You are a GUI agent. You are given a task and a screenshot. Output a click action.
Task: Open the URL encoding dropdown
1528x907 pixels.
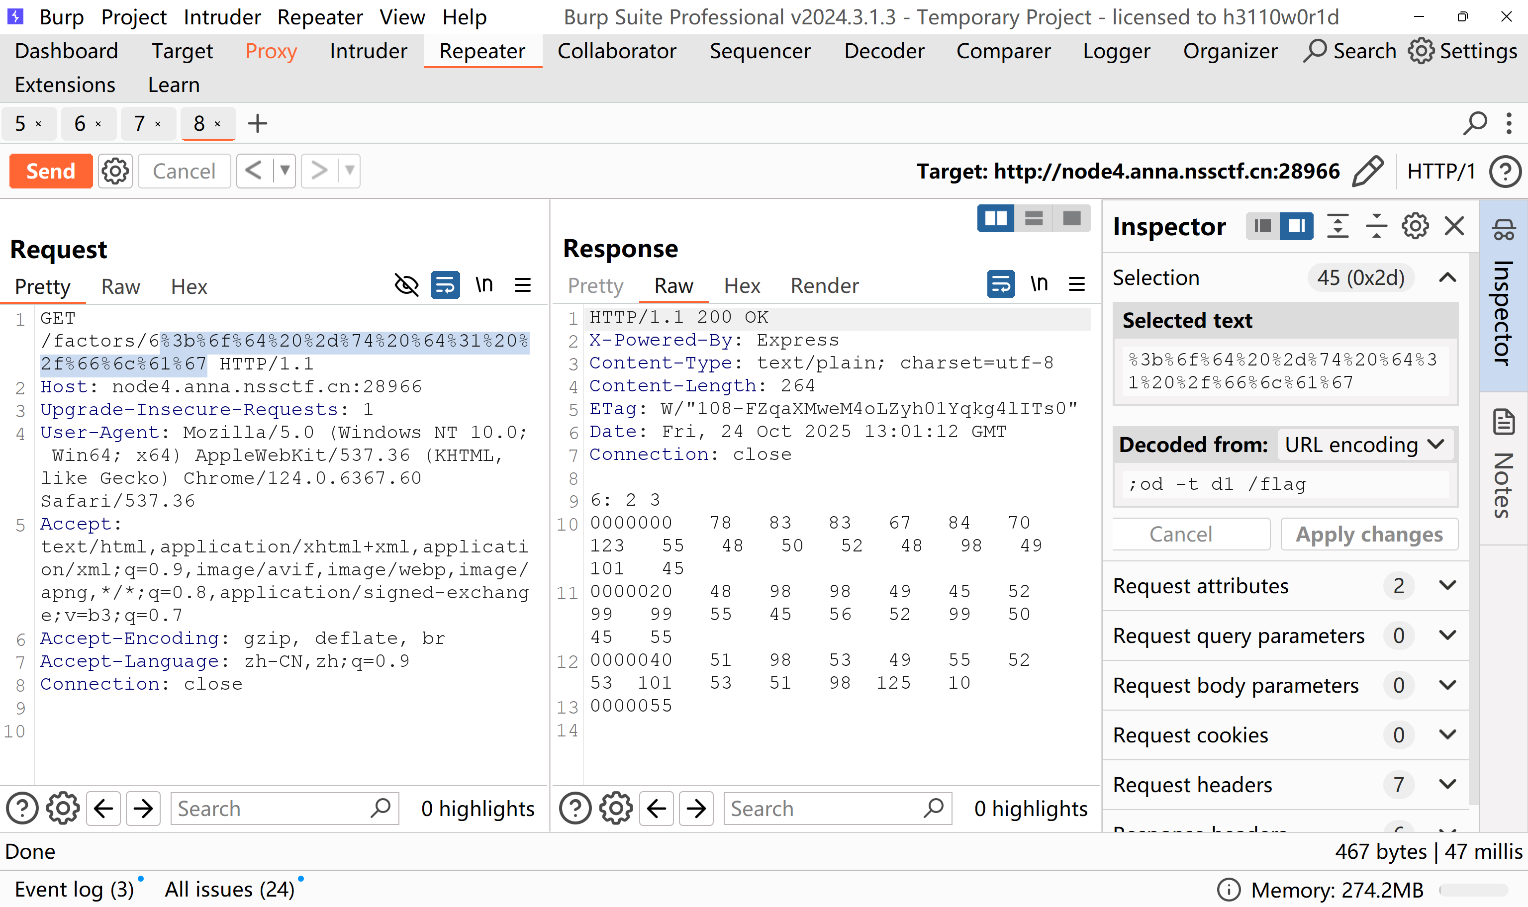(x=1364, y=445)
